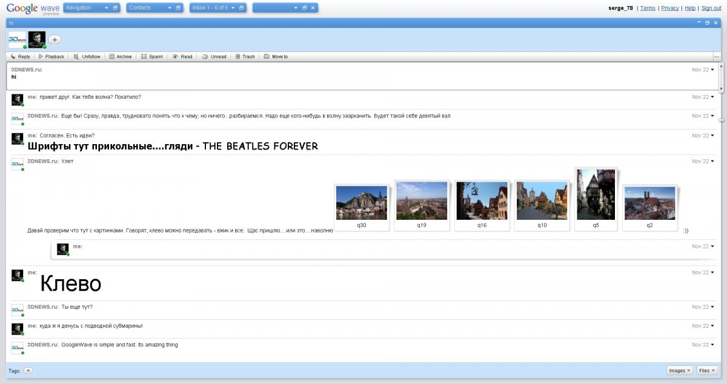Click avatar beside 'Ты еще тут?' message
Screen dimensions: 727x384
point(18,310)
